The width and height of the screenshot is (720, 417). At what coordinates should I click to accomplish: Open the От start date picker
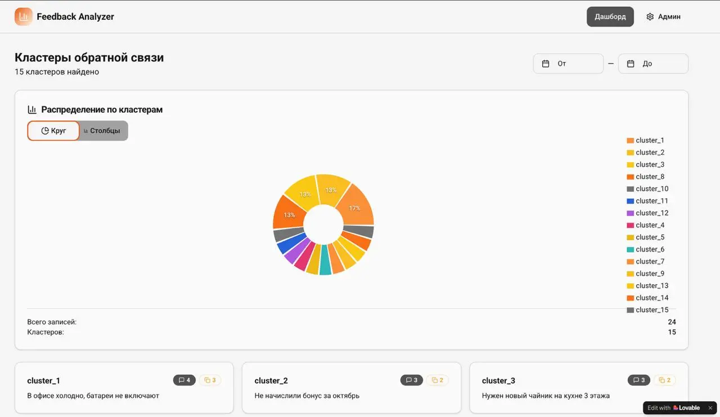click(568, 64)
